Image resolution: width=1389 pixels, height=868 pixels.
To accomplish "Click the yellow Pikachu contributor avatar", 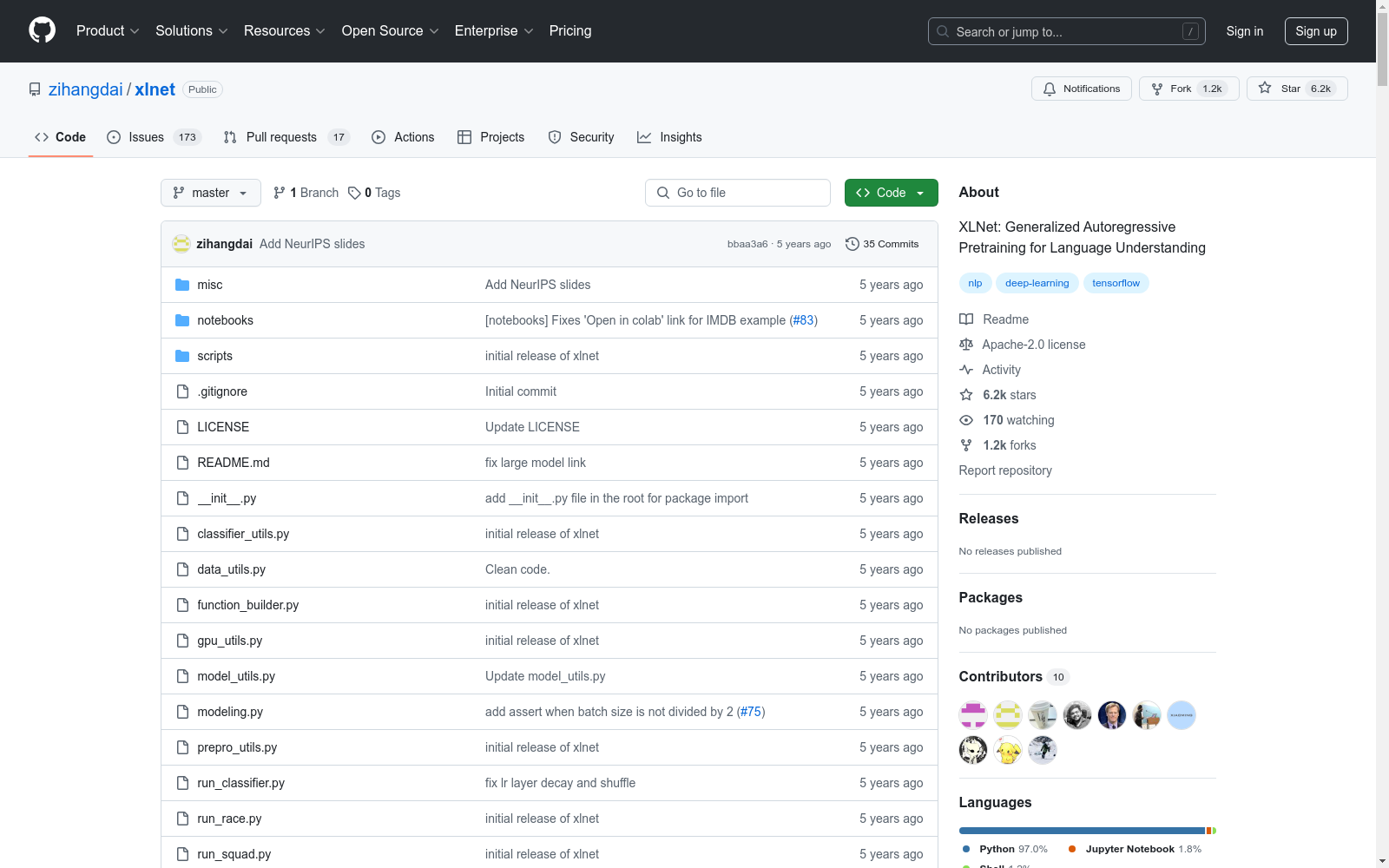I will click(1008, 750).
